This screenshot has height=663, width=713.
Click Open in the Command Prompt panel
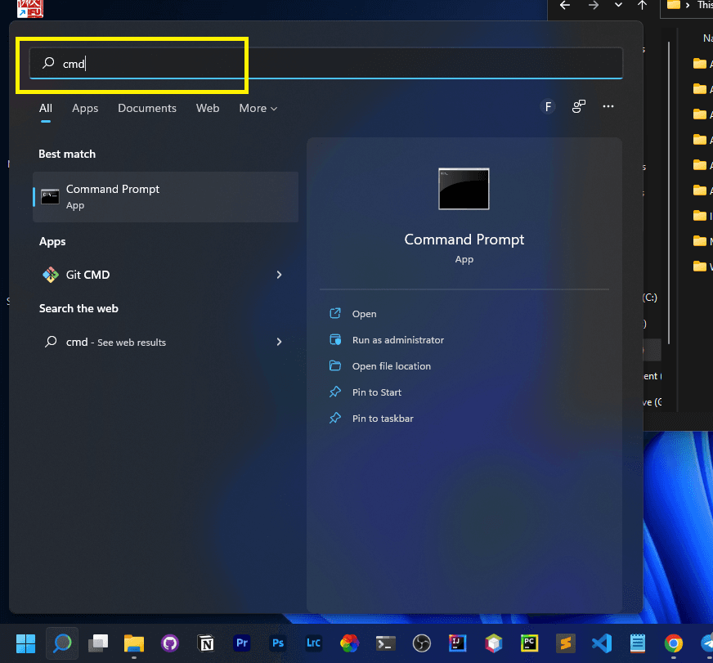pos(364,314)
